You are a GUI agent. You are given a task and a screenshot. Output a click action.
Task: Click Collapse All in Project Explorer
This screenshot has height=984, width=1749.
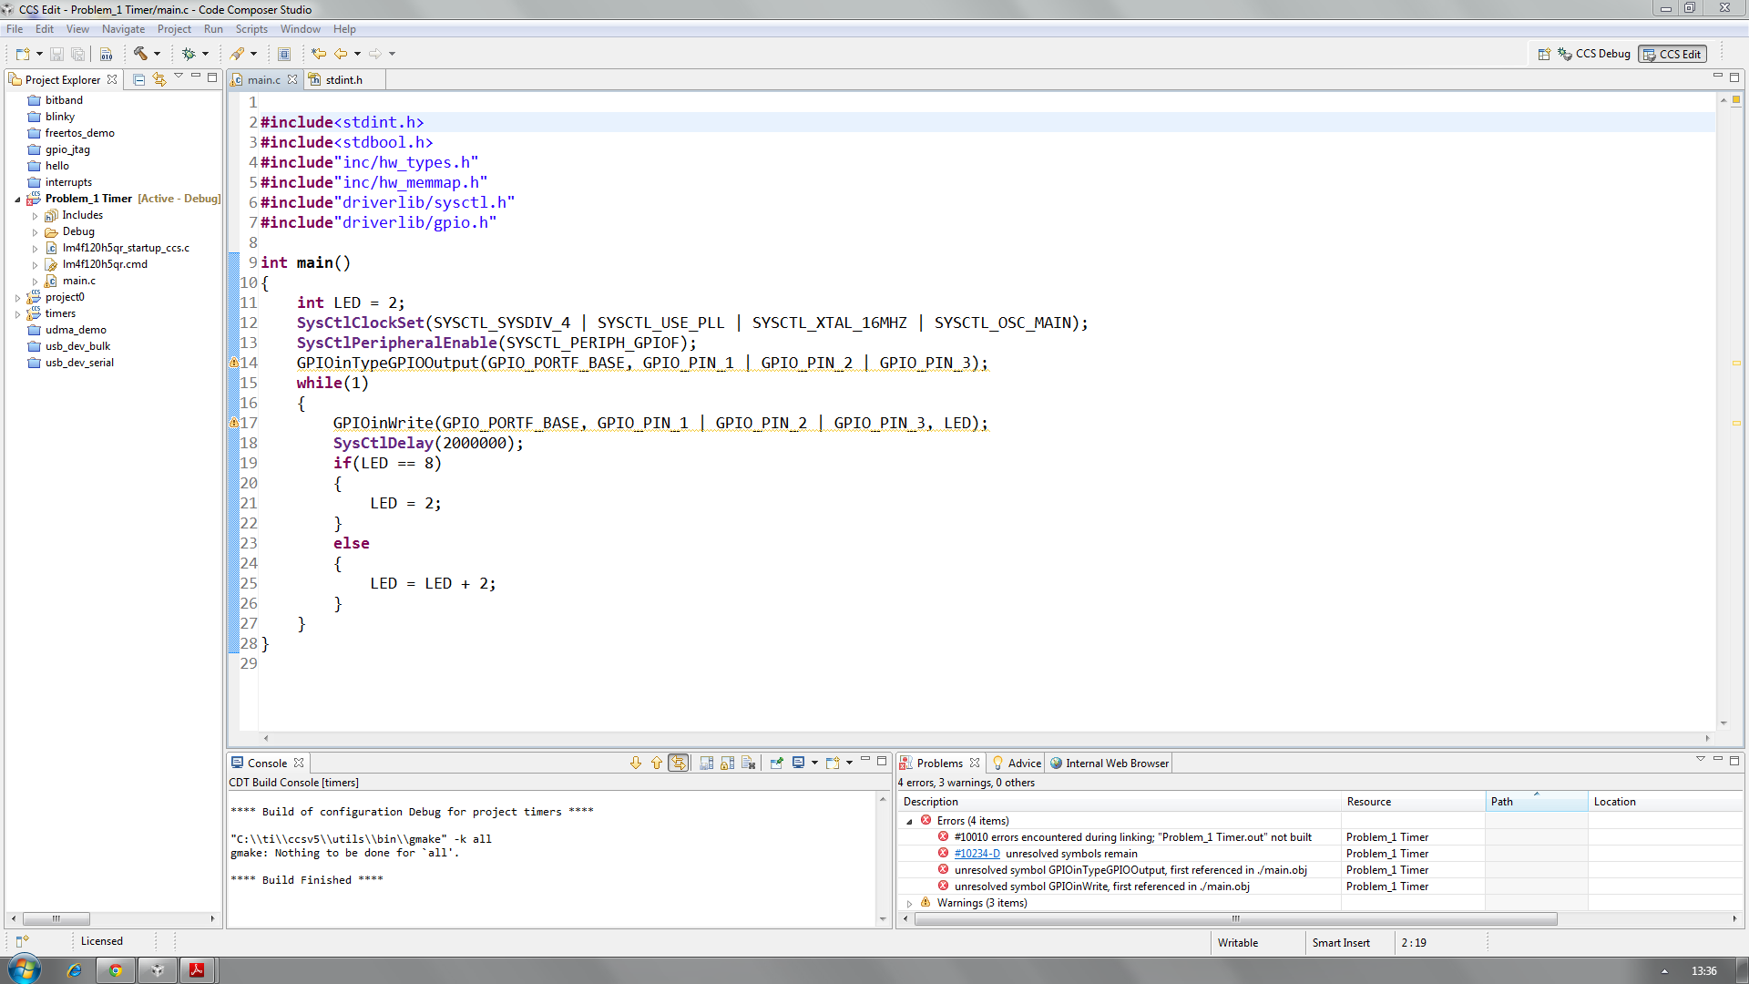139,79
